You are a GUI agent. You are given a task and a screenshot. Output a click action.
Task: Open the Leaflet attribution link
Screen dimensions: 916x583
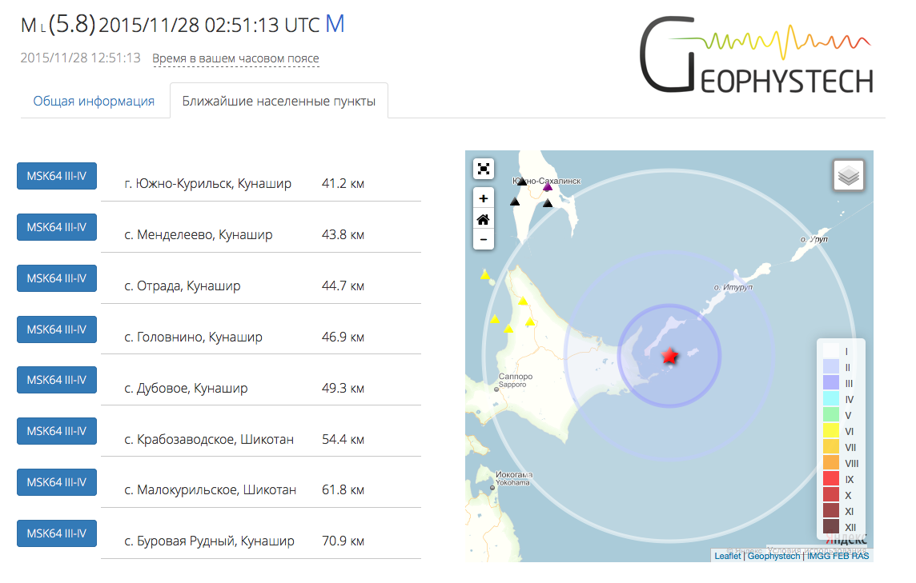tap(727, 556)
